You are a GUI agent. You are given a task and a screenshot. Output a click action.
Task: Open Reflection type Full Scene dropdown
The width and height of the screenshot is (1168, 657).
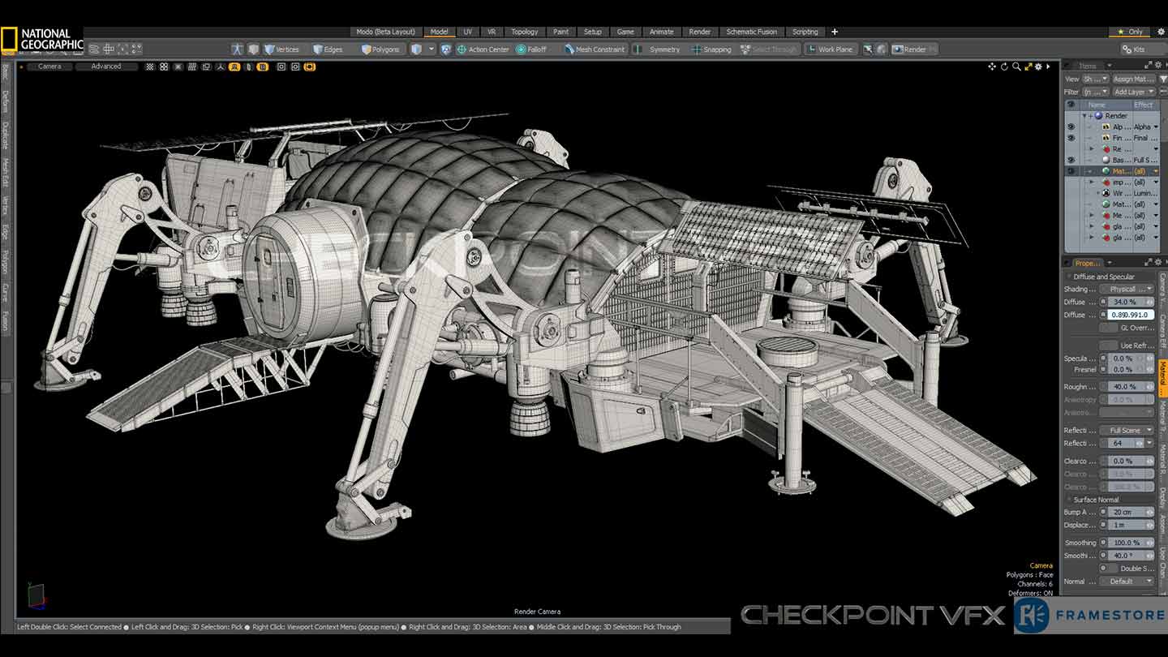(1127, 430)
